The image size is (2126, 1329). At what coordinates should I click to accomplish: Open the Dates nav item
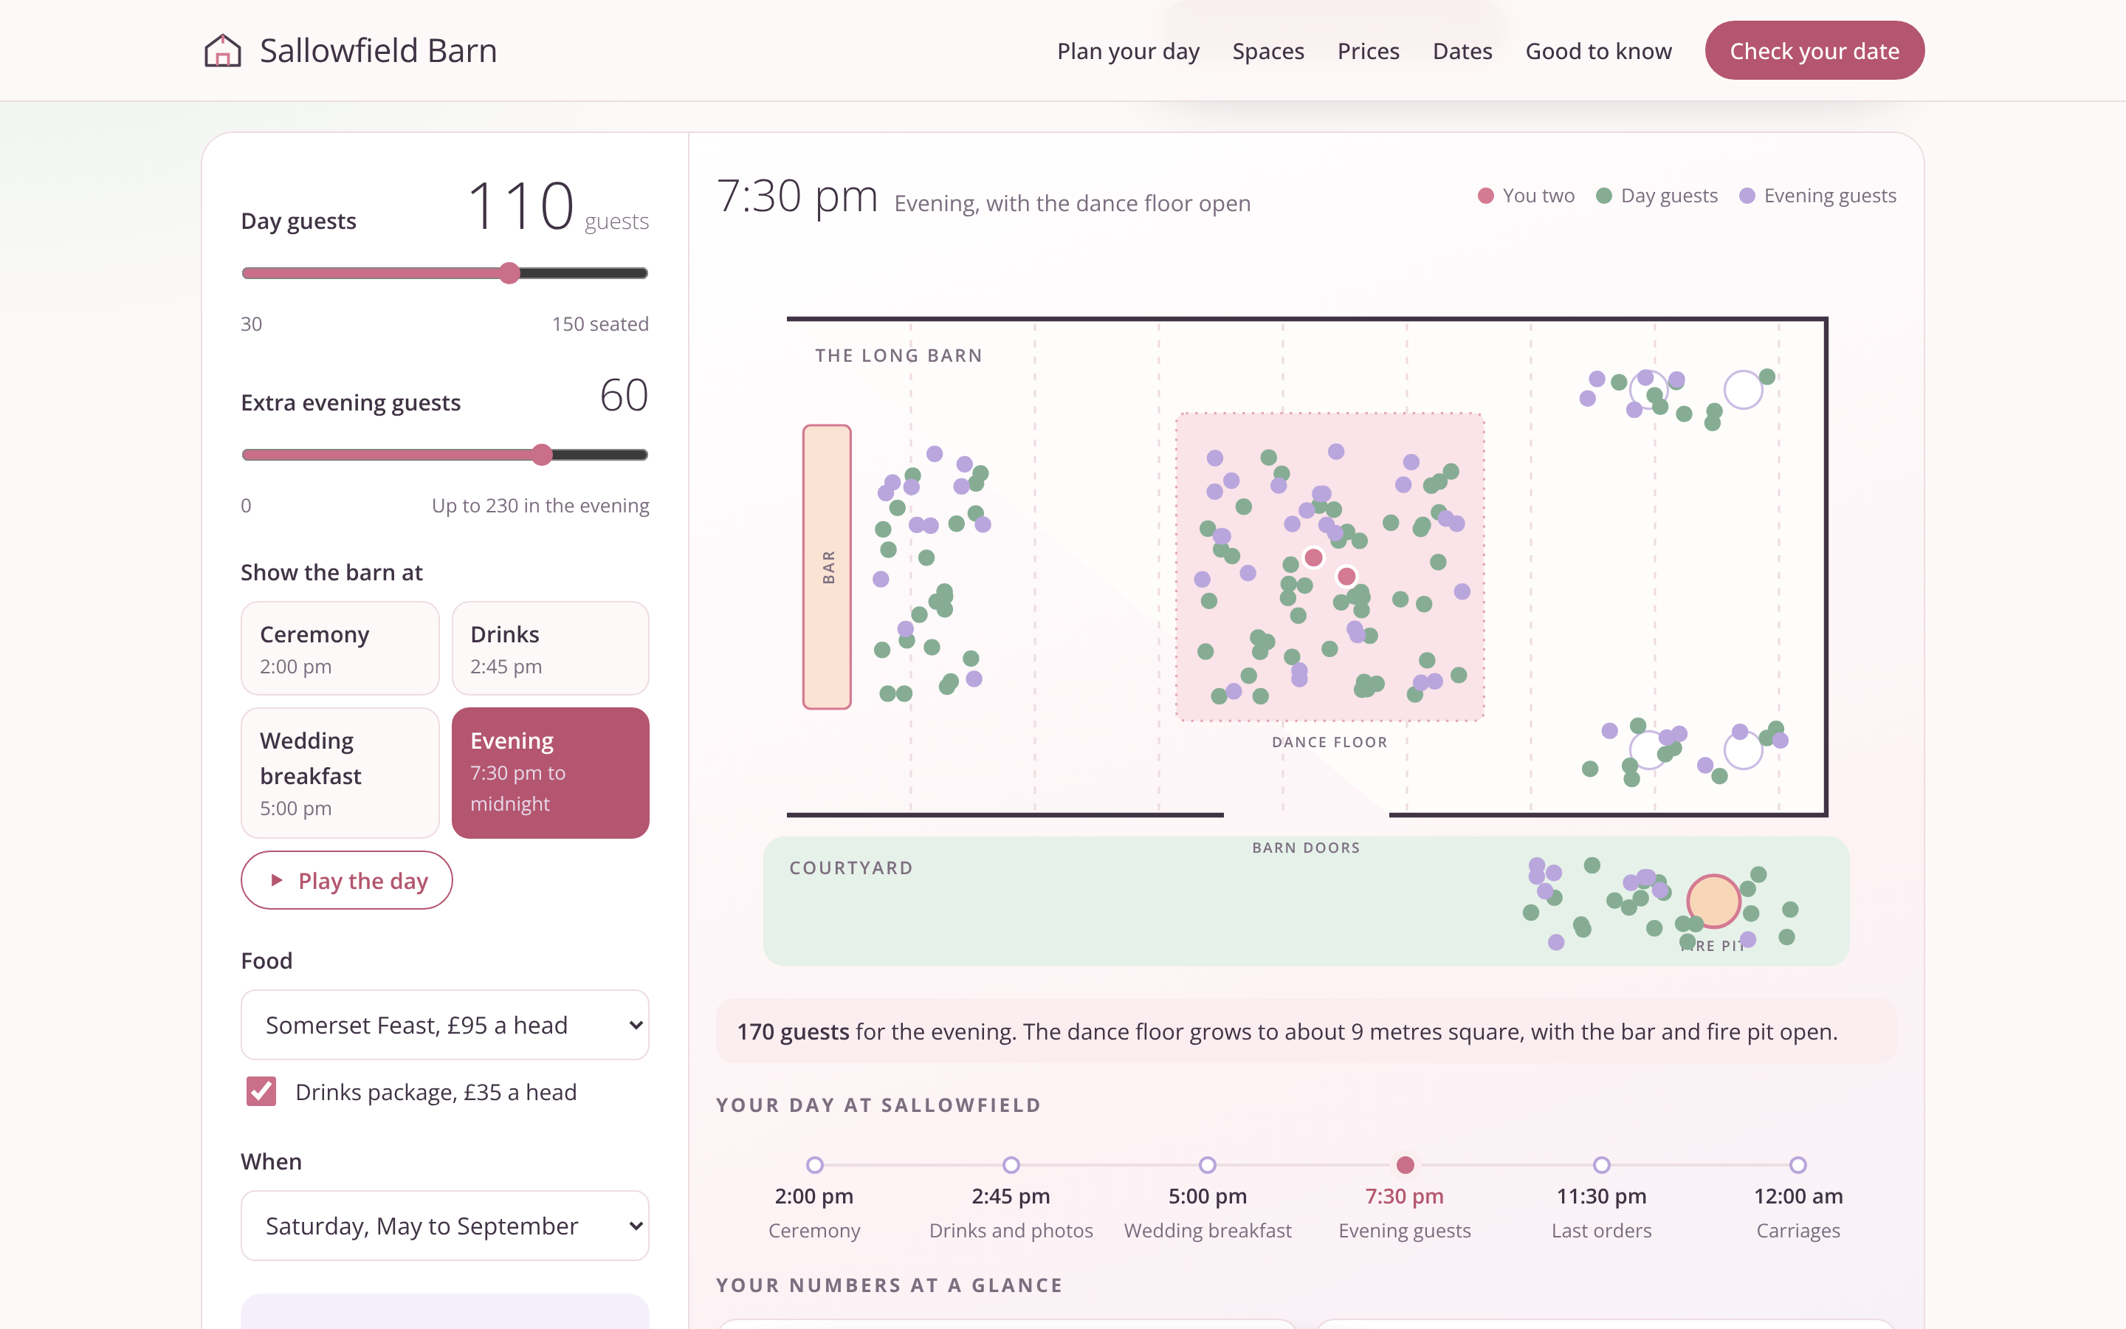(x=1462, y=51)
